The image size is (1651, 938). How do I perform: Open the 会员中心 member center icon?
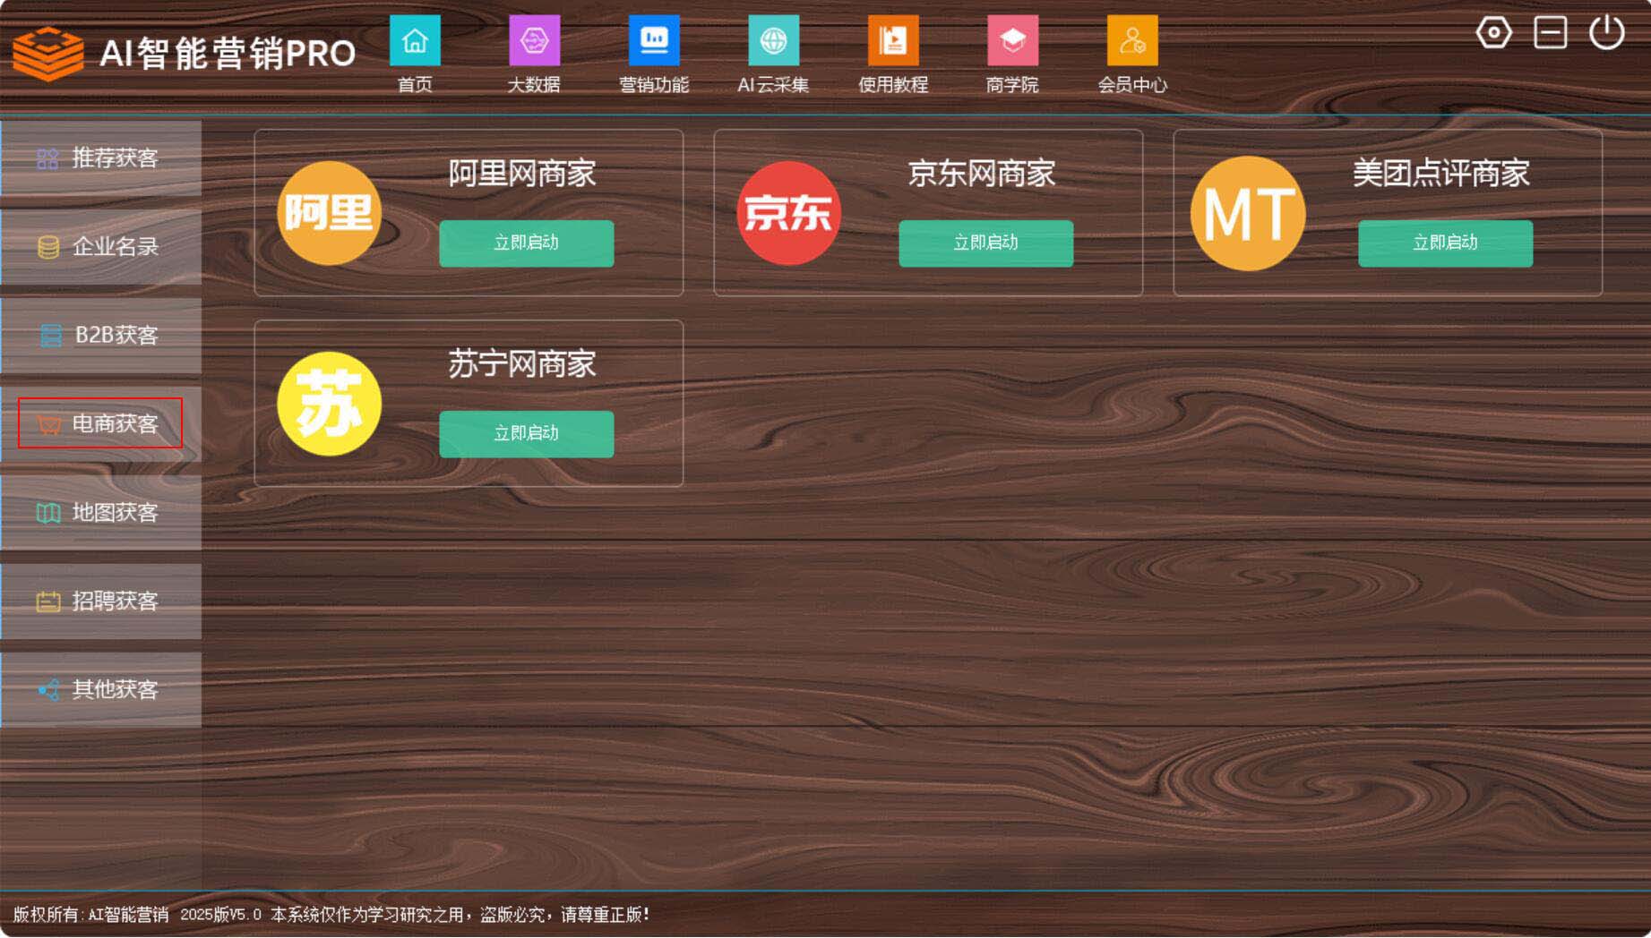(x=1132, y=41)
